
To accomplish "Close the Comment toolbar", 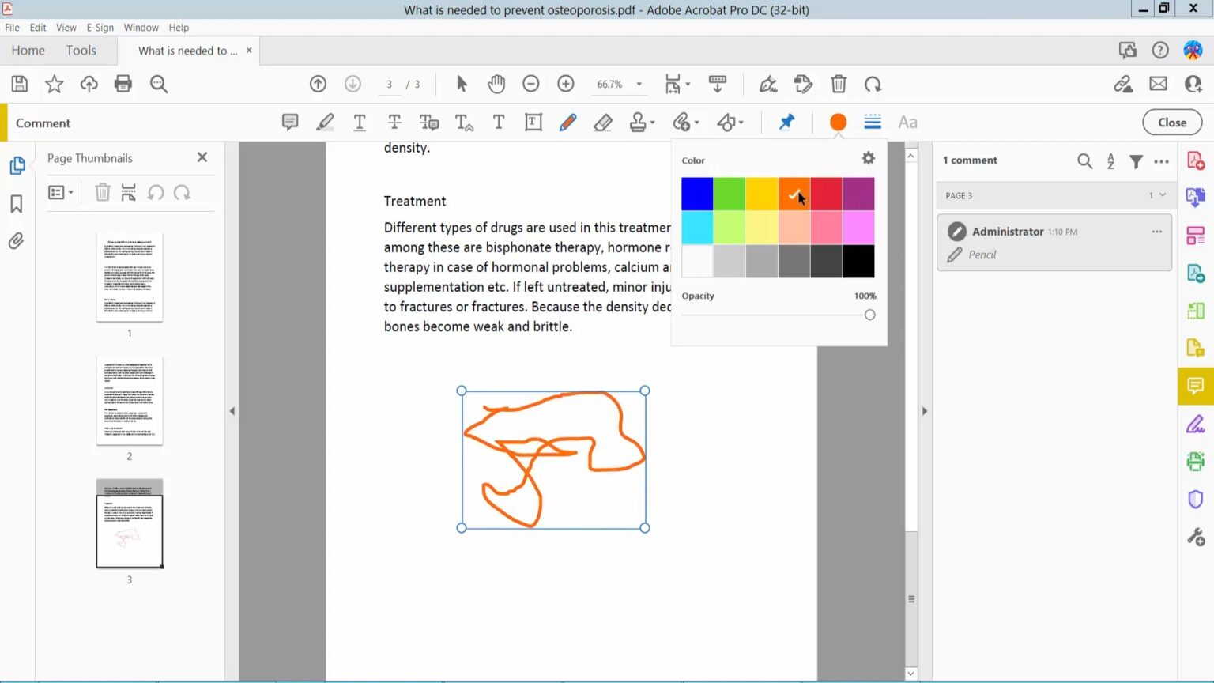I will click(x=1171, y=122).
